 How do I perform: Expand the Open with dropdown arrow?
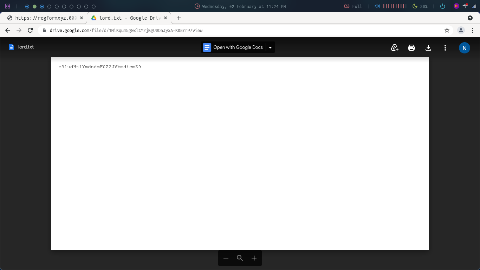point(270,47)
